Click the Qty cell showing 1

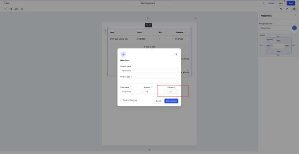159,39
